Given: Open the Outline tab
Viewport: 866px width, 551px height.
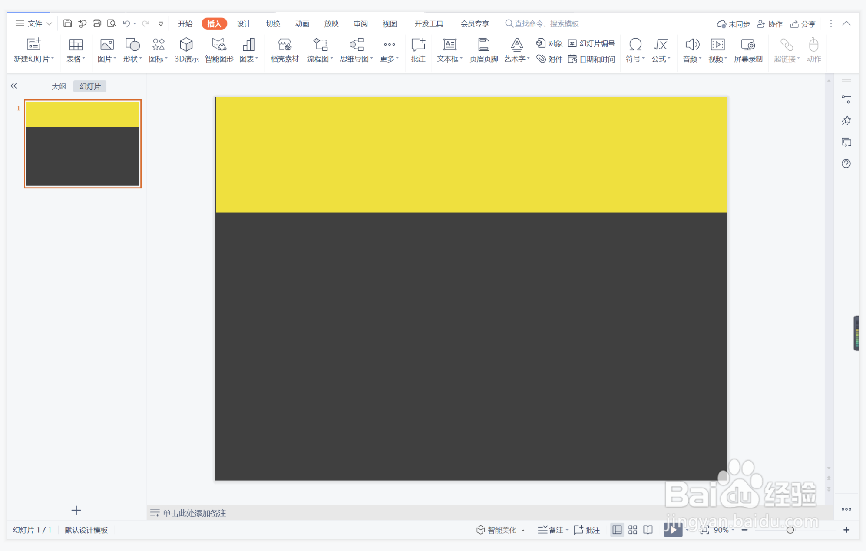Looking at the screenshot, I should coord(59,86).
